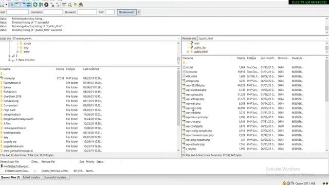Toggle directory comparison icon
The height and width of the screenshot is (185, 329).
pyautogui.click(x=70, y=5)
